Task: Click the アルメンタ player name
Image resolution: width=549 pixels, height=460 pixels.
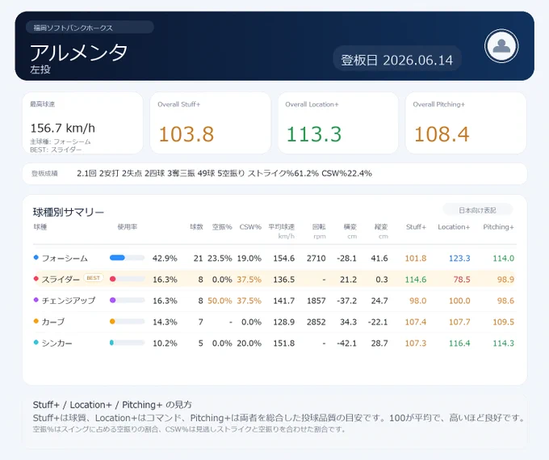Action: 78,53
